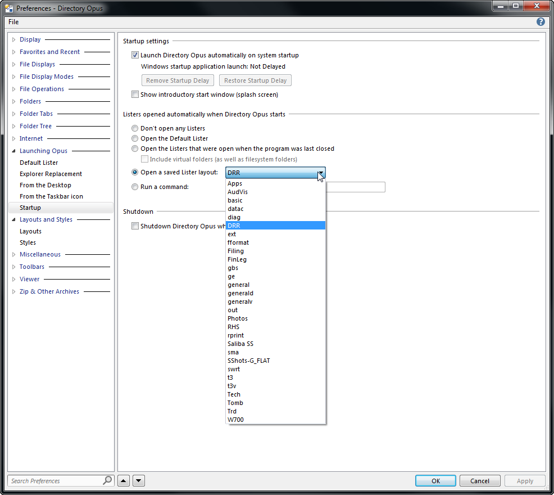The image size is (554, 495).
Task: Click the search magnifier icon in Search Preferences
Action: (107, 480)
